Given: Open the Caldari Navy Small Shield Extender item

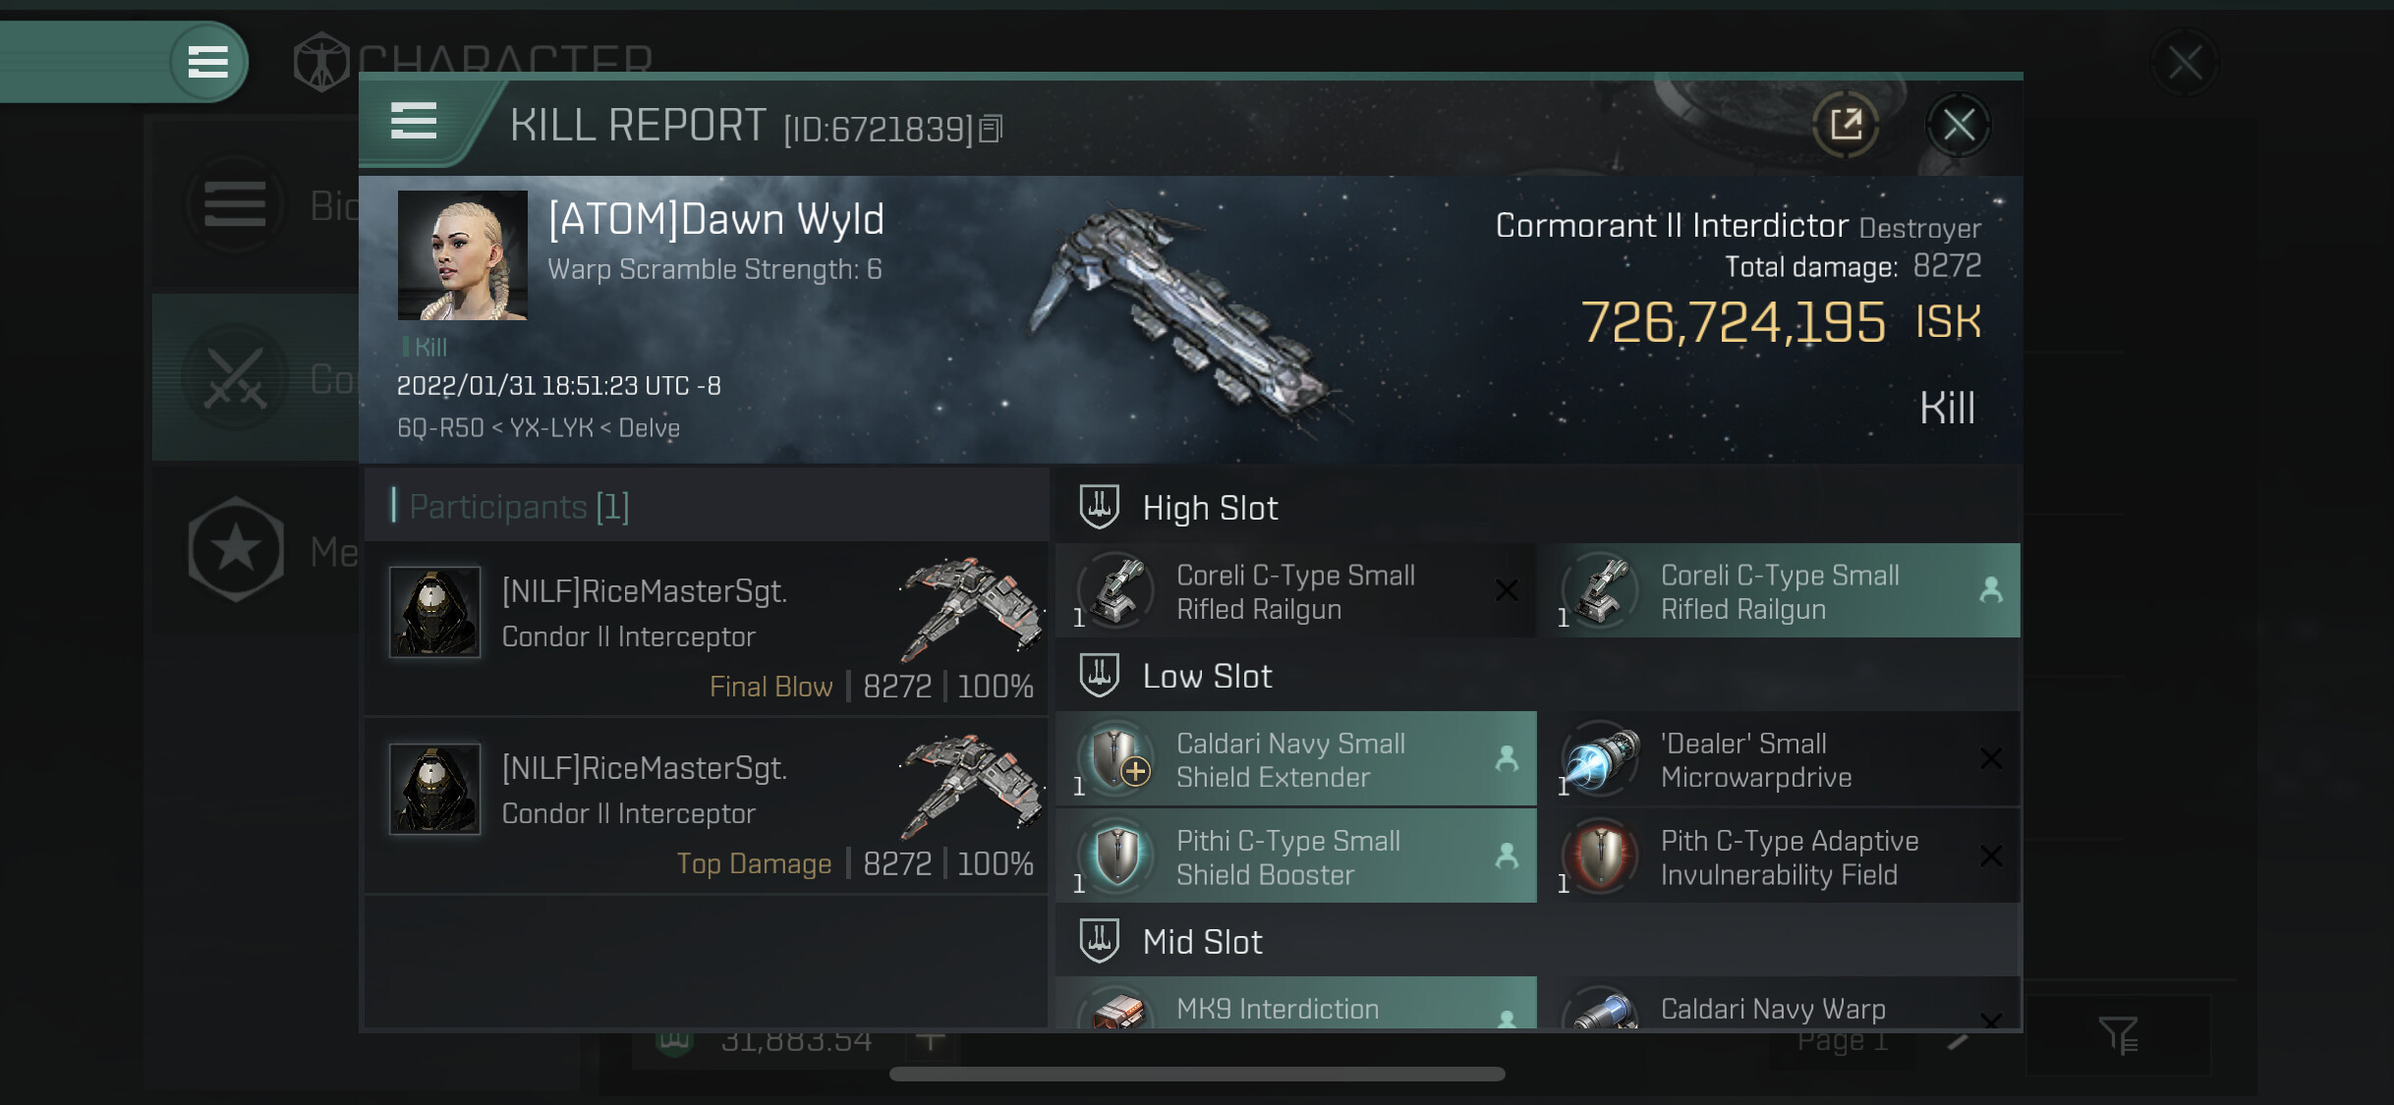Looking at the screenshot, I should [x=1295, y=759].
